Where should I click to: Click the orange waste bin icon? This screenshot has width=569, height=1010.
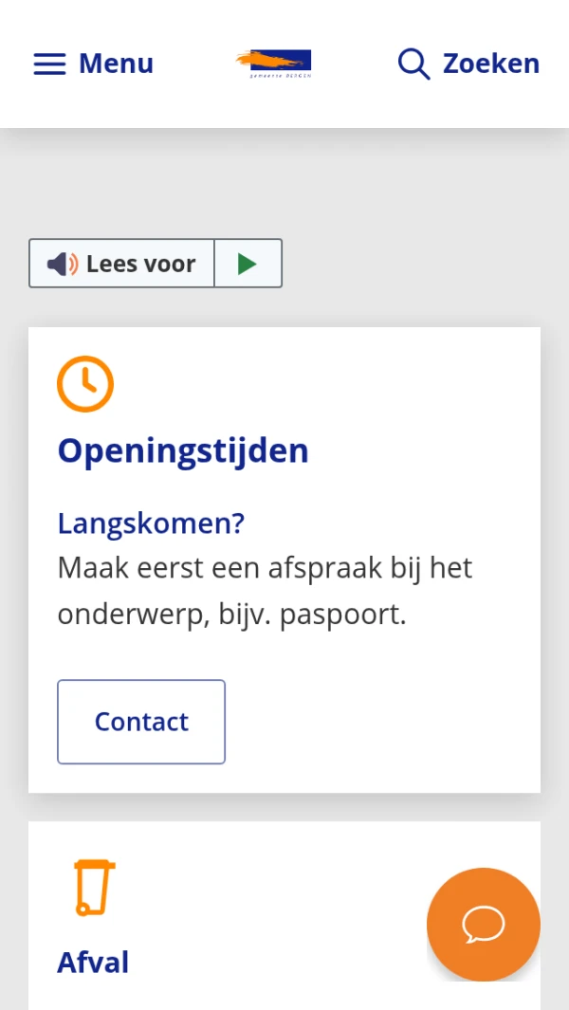click(94, 887)
